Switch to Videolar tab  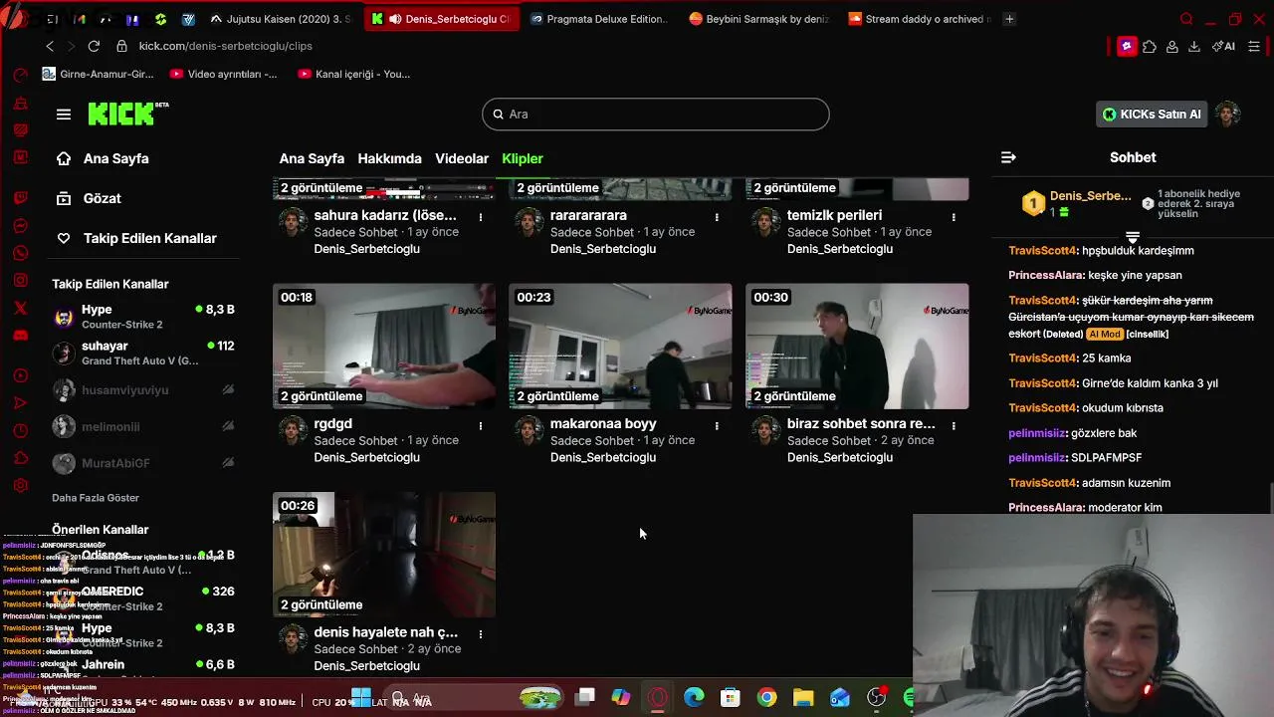(462, 158)
